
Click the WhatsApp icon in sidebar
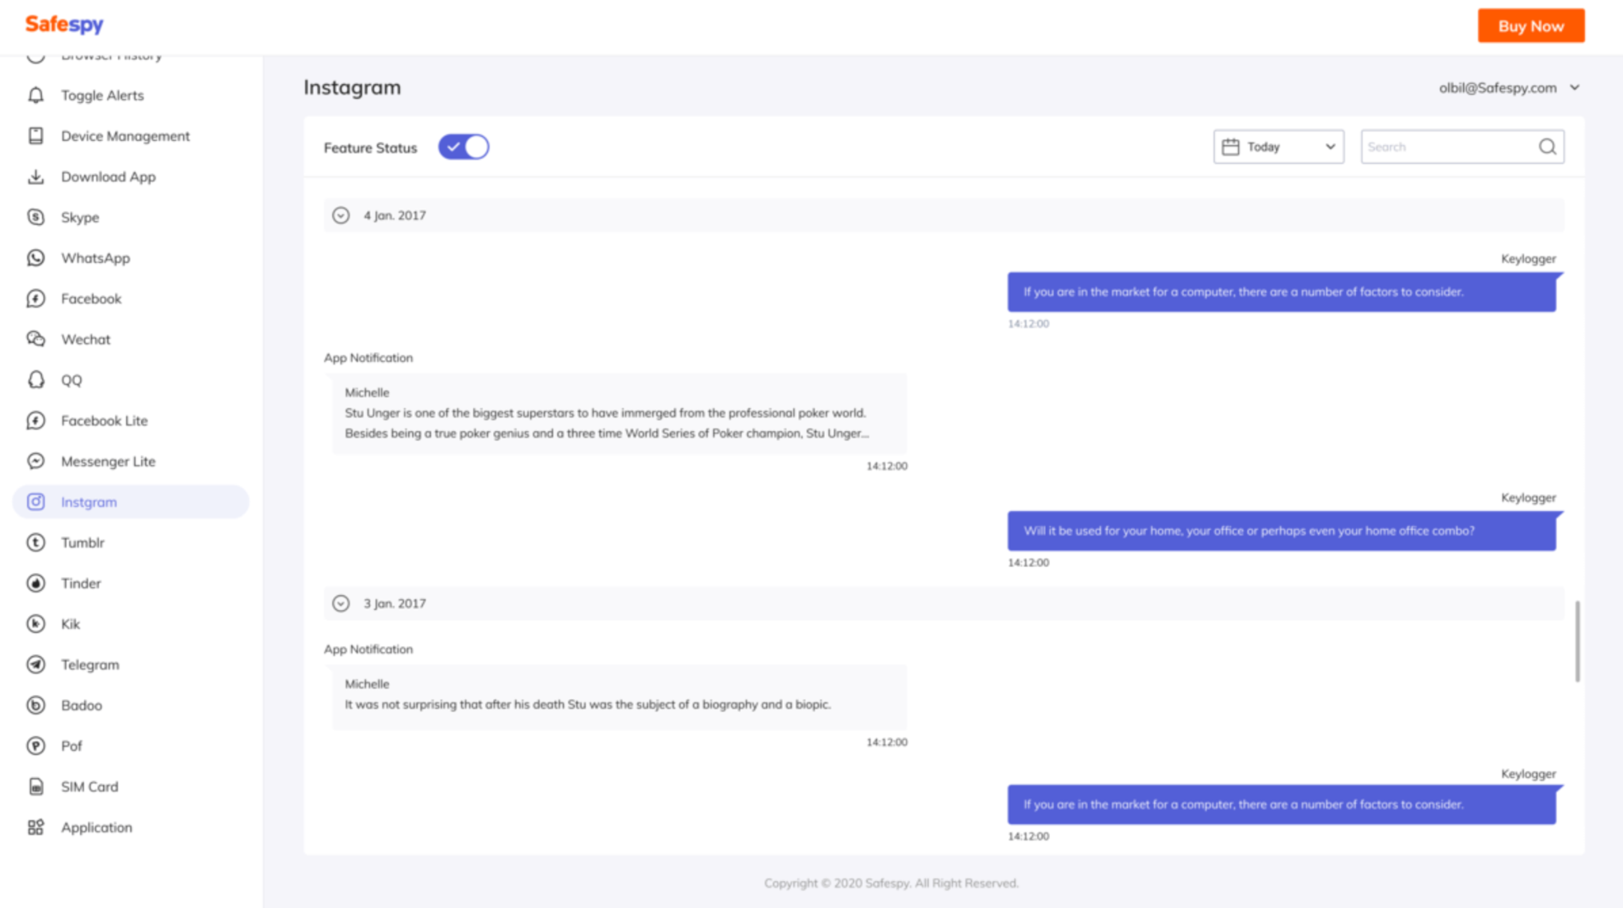point(36,258)
